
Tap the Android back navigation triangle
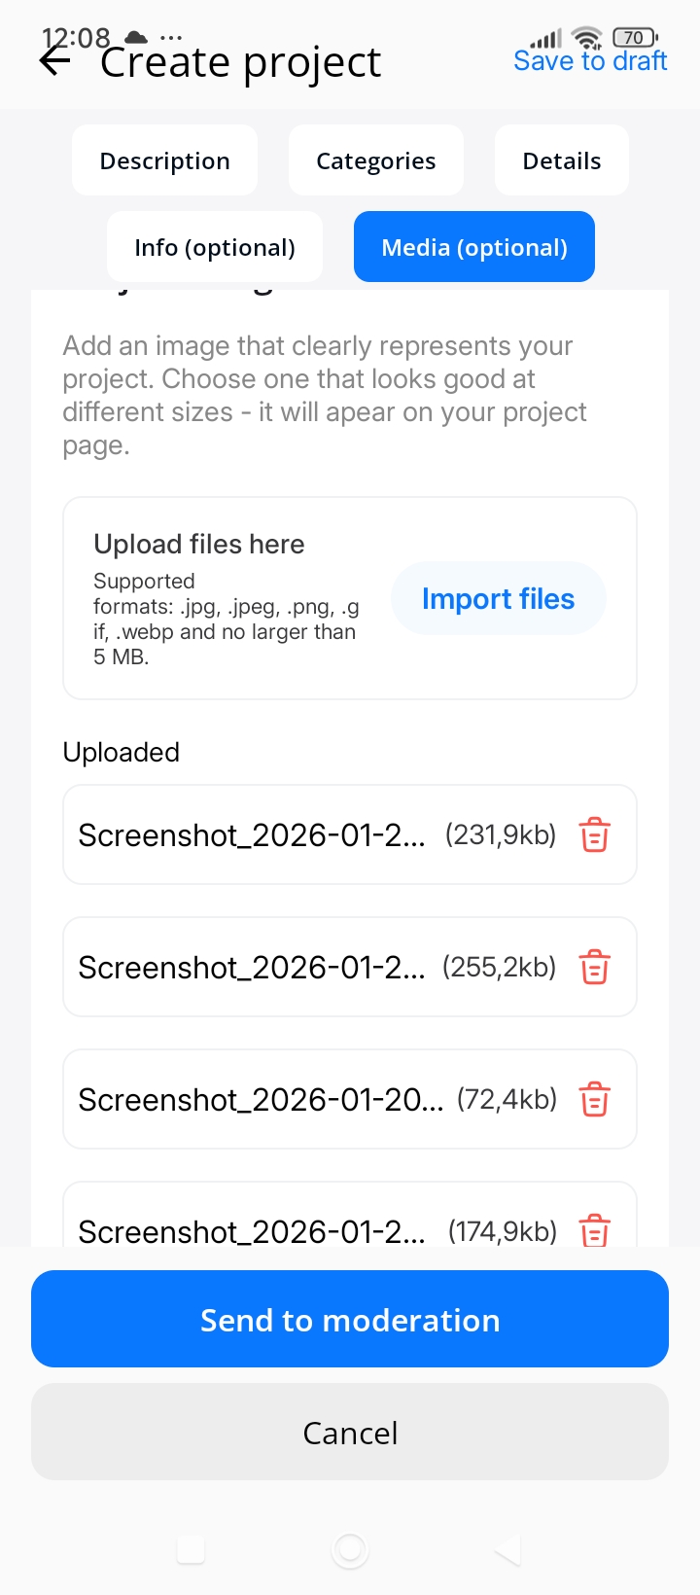pos(508,1549)
